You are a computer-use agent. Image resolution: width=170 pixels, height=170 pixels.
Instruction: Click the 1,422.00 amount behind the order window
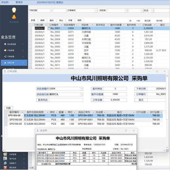click(x=148, y=157)
